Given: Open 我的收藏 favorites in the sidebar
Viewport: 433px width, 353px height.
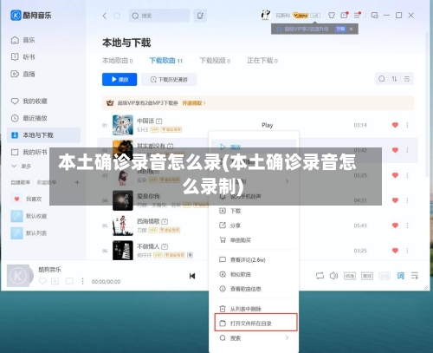Looking at the screenshot, I should point(29,101).
